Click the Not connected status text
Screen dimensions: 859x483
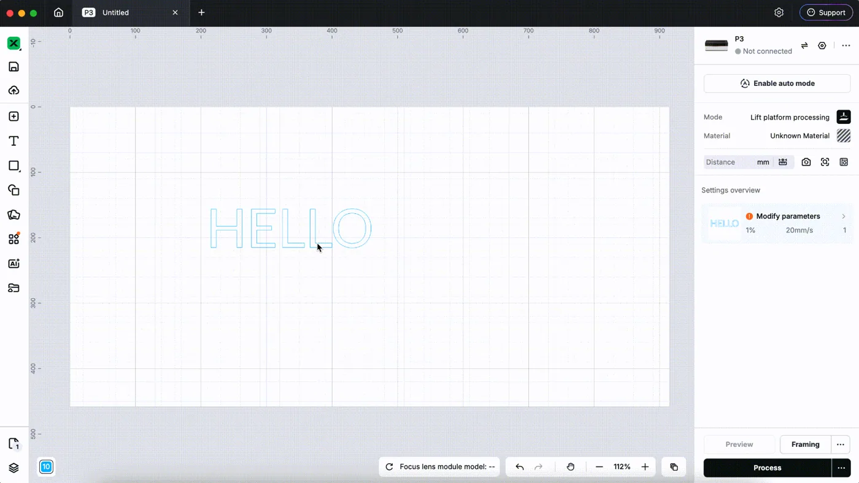point(767,51)
